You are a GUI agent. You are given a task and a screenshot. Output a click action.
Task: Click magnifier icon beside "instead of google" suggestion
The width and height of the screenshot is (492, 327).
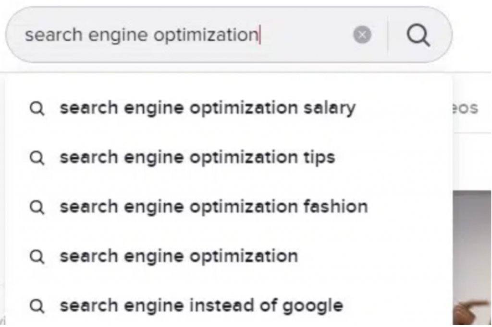pyautogui.click(x=37, y=305)
